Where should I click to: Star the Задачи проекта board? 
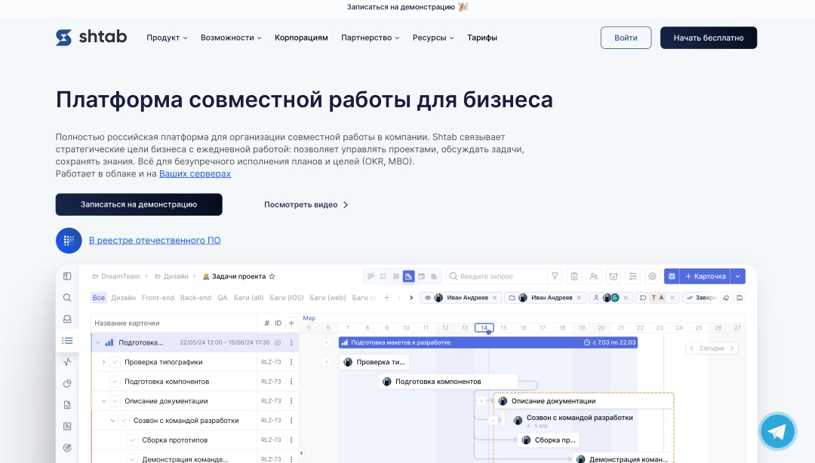[272, 277]
